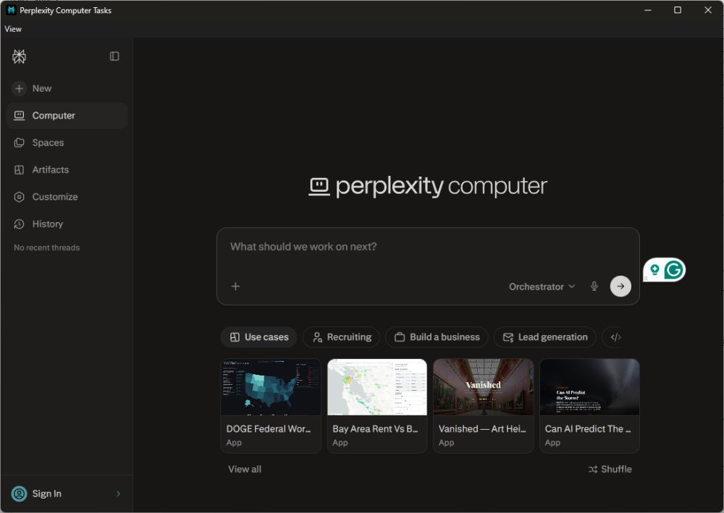Viewport: 724px width, 513px height.
Task: Select the Recruiting category chip
Action: click(341, 337)
